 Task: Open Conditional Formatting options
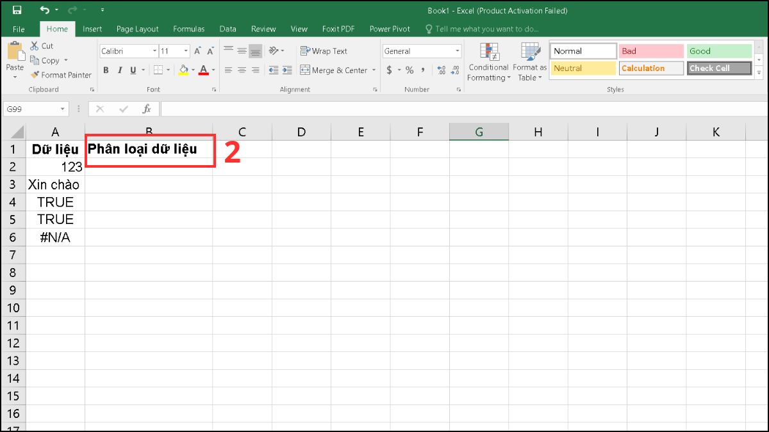(488, 62)
